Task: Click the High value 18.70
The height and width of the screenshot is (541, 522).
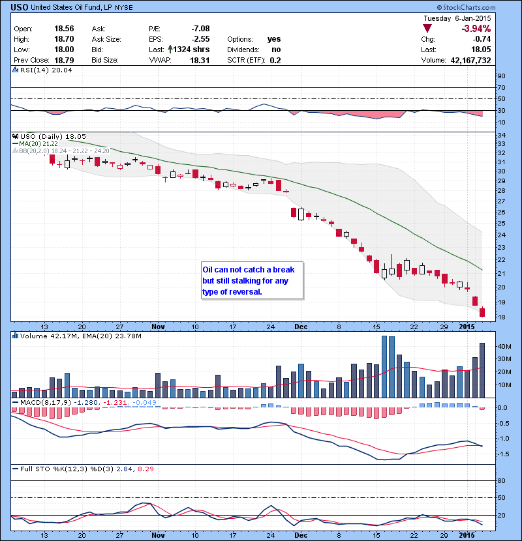Action: (64, 39)
